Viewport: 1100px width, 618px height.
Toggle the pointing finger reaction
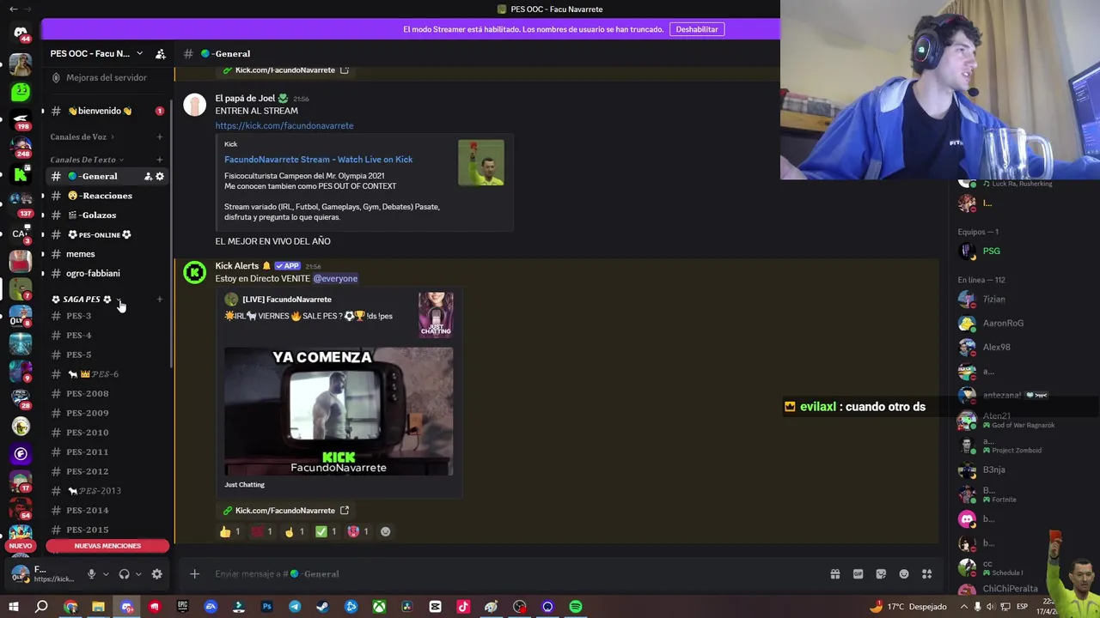(x=293, y=531)
